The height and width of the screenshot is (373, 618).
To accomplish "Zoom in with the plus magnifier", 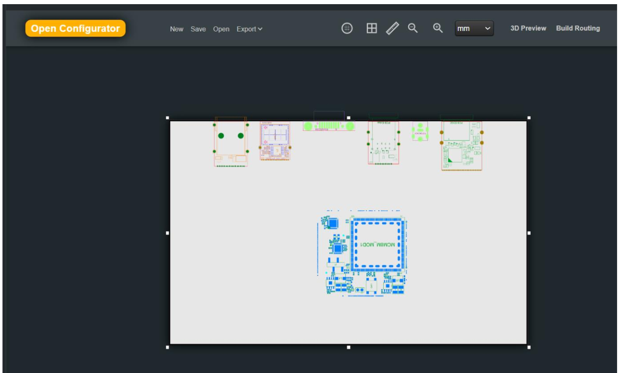I will (x=437, y=28).
